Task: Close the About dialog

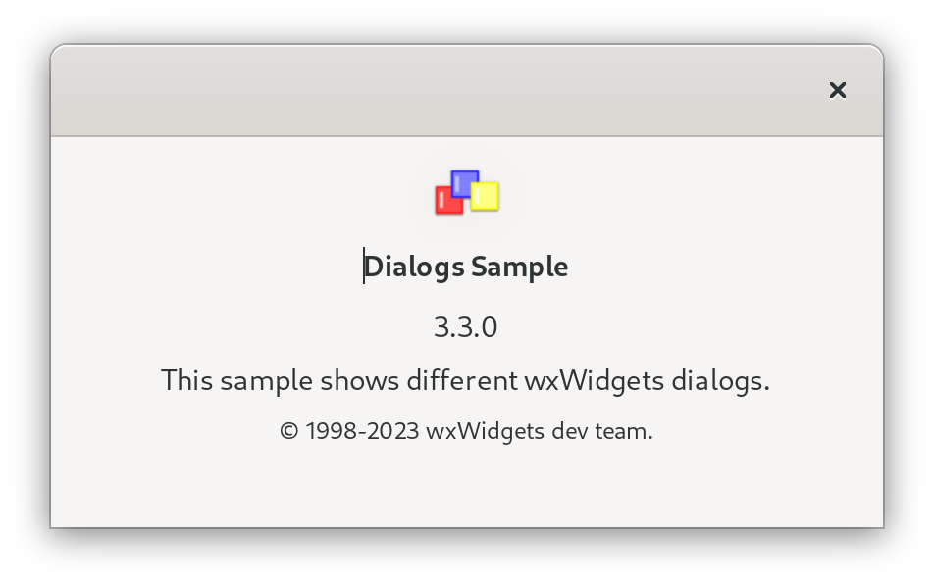Action: (x=837, y=90)
